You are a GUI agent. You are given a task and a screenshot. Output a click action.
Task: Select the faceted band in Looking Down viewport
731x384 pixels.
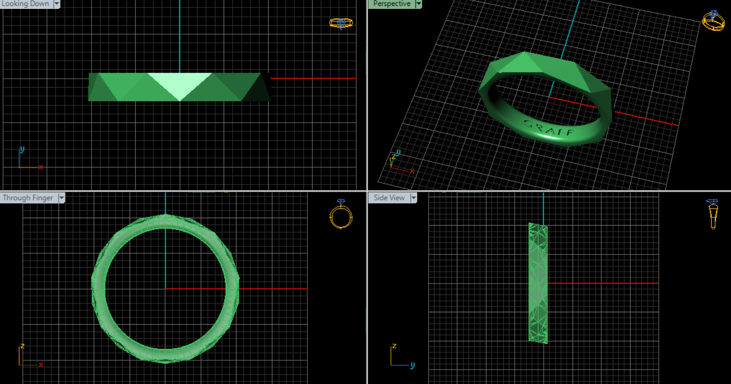pyautogui.click(x=179, y=87)
